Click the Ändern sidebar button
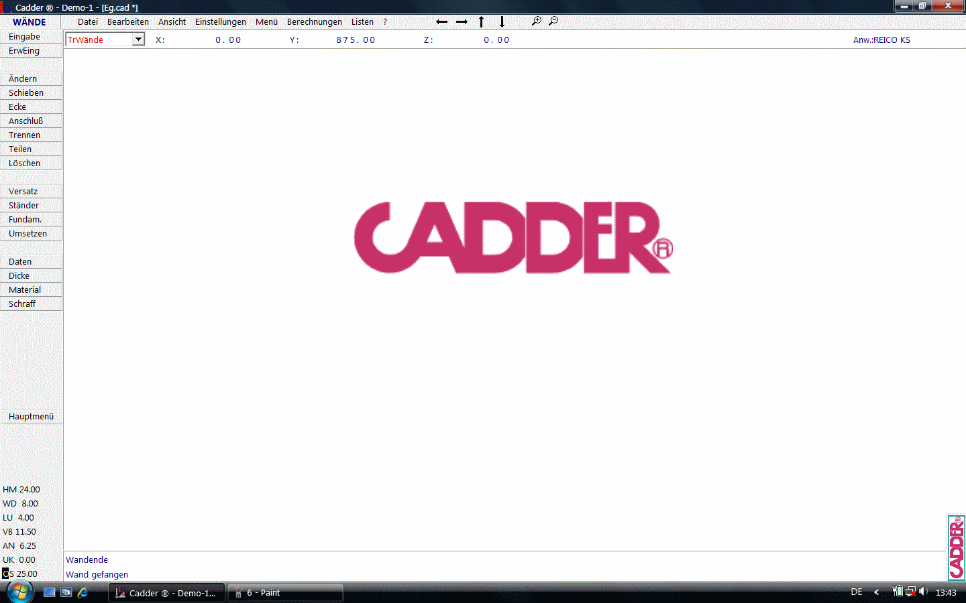Image resolution: width=966 pixels, height=603 pixels. click(32, 79)
